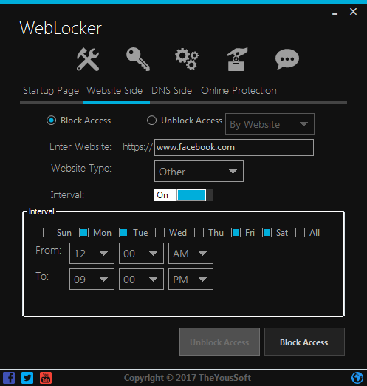367x386 pixels.
Task: Uncheck the Sat day checkbox
Action: (267, 233)
